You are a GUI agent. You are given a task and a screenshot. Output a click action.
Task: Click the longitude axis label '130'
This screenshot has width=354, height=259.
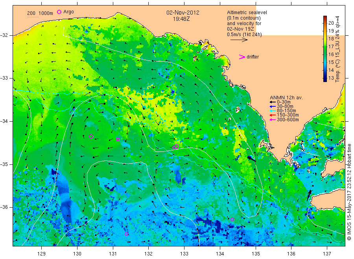[x=77, y=254]
